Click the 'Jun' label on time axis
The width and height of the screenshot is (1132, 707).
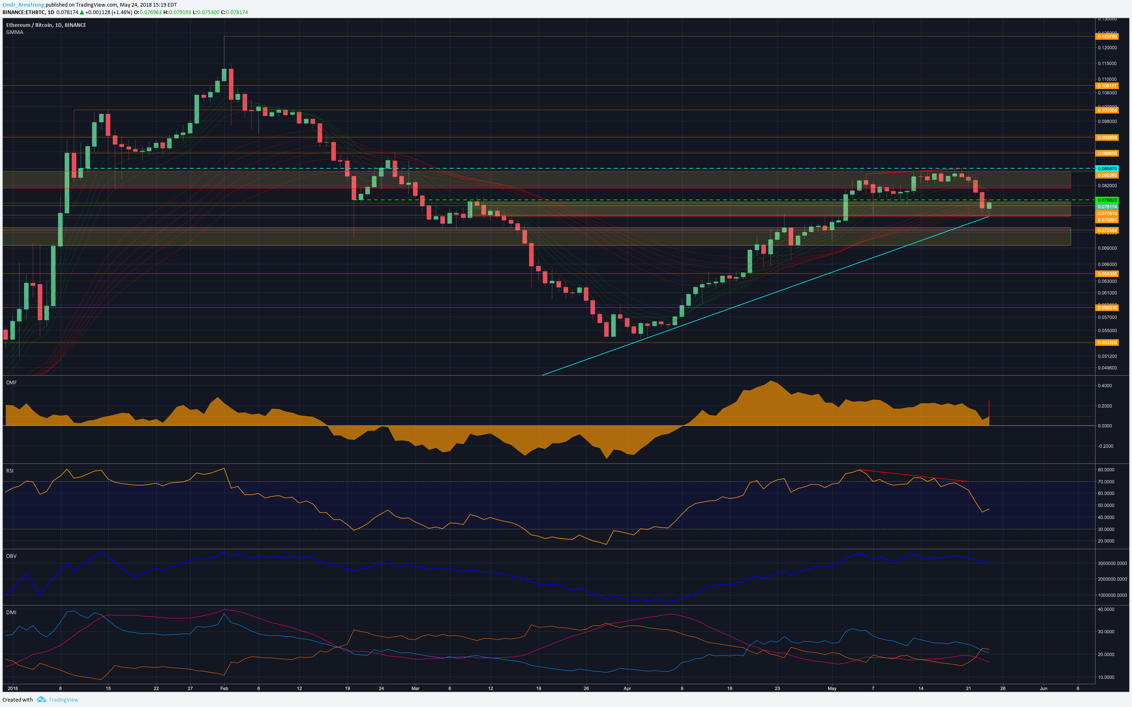pyautogui.click(x=1044, y=688)
